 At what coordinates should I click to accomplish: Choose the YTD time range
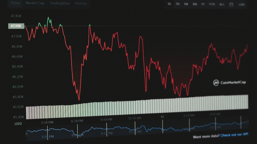pyautogui.click(x=212, y=4)
